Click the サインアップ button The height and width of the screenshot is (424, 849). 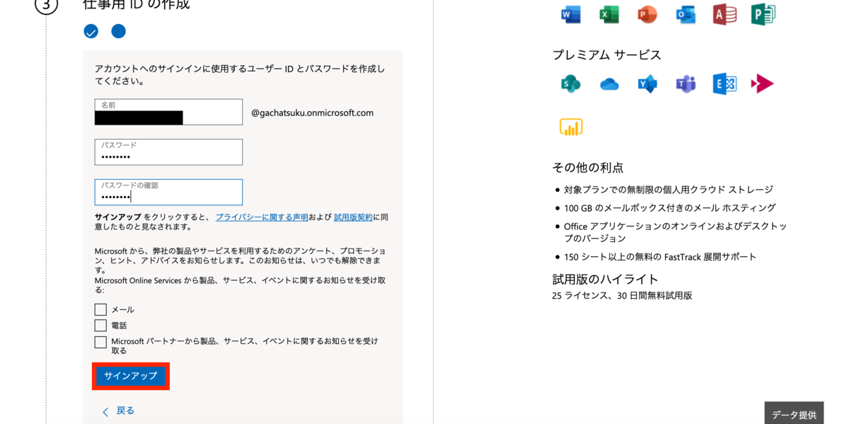coord(131,376)
